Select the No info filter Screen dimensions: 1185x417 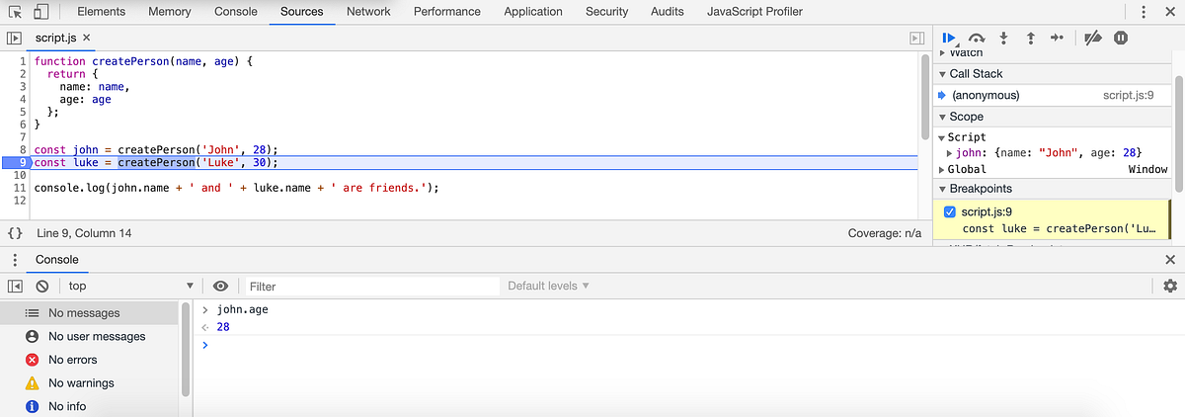point(90,406)
